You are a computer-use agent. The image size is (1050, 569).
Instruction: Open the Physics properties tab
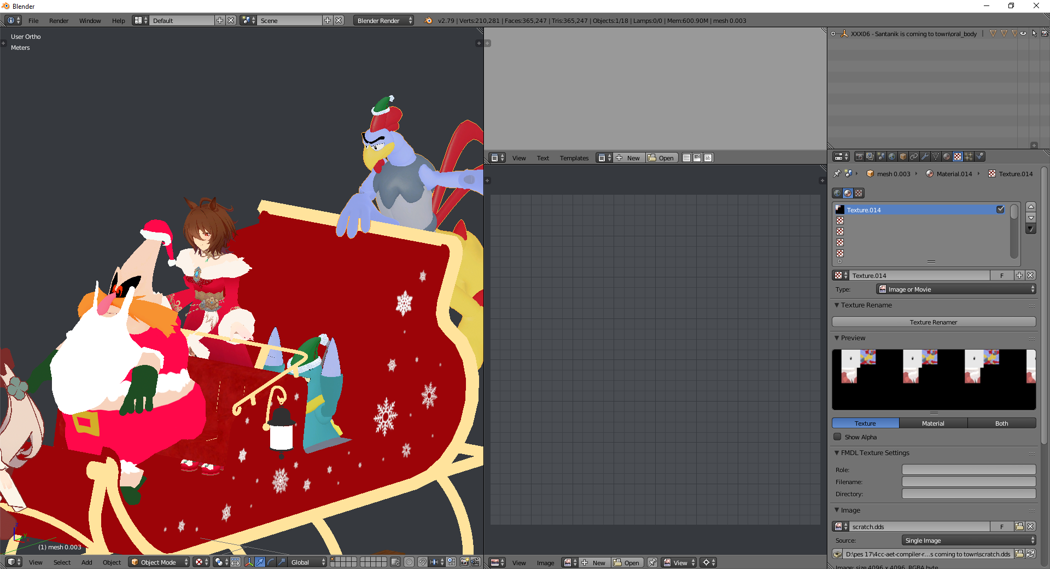coord(979,156)
